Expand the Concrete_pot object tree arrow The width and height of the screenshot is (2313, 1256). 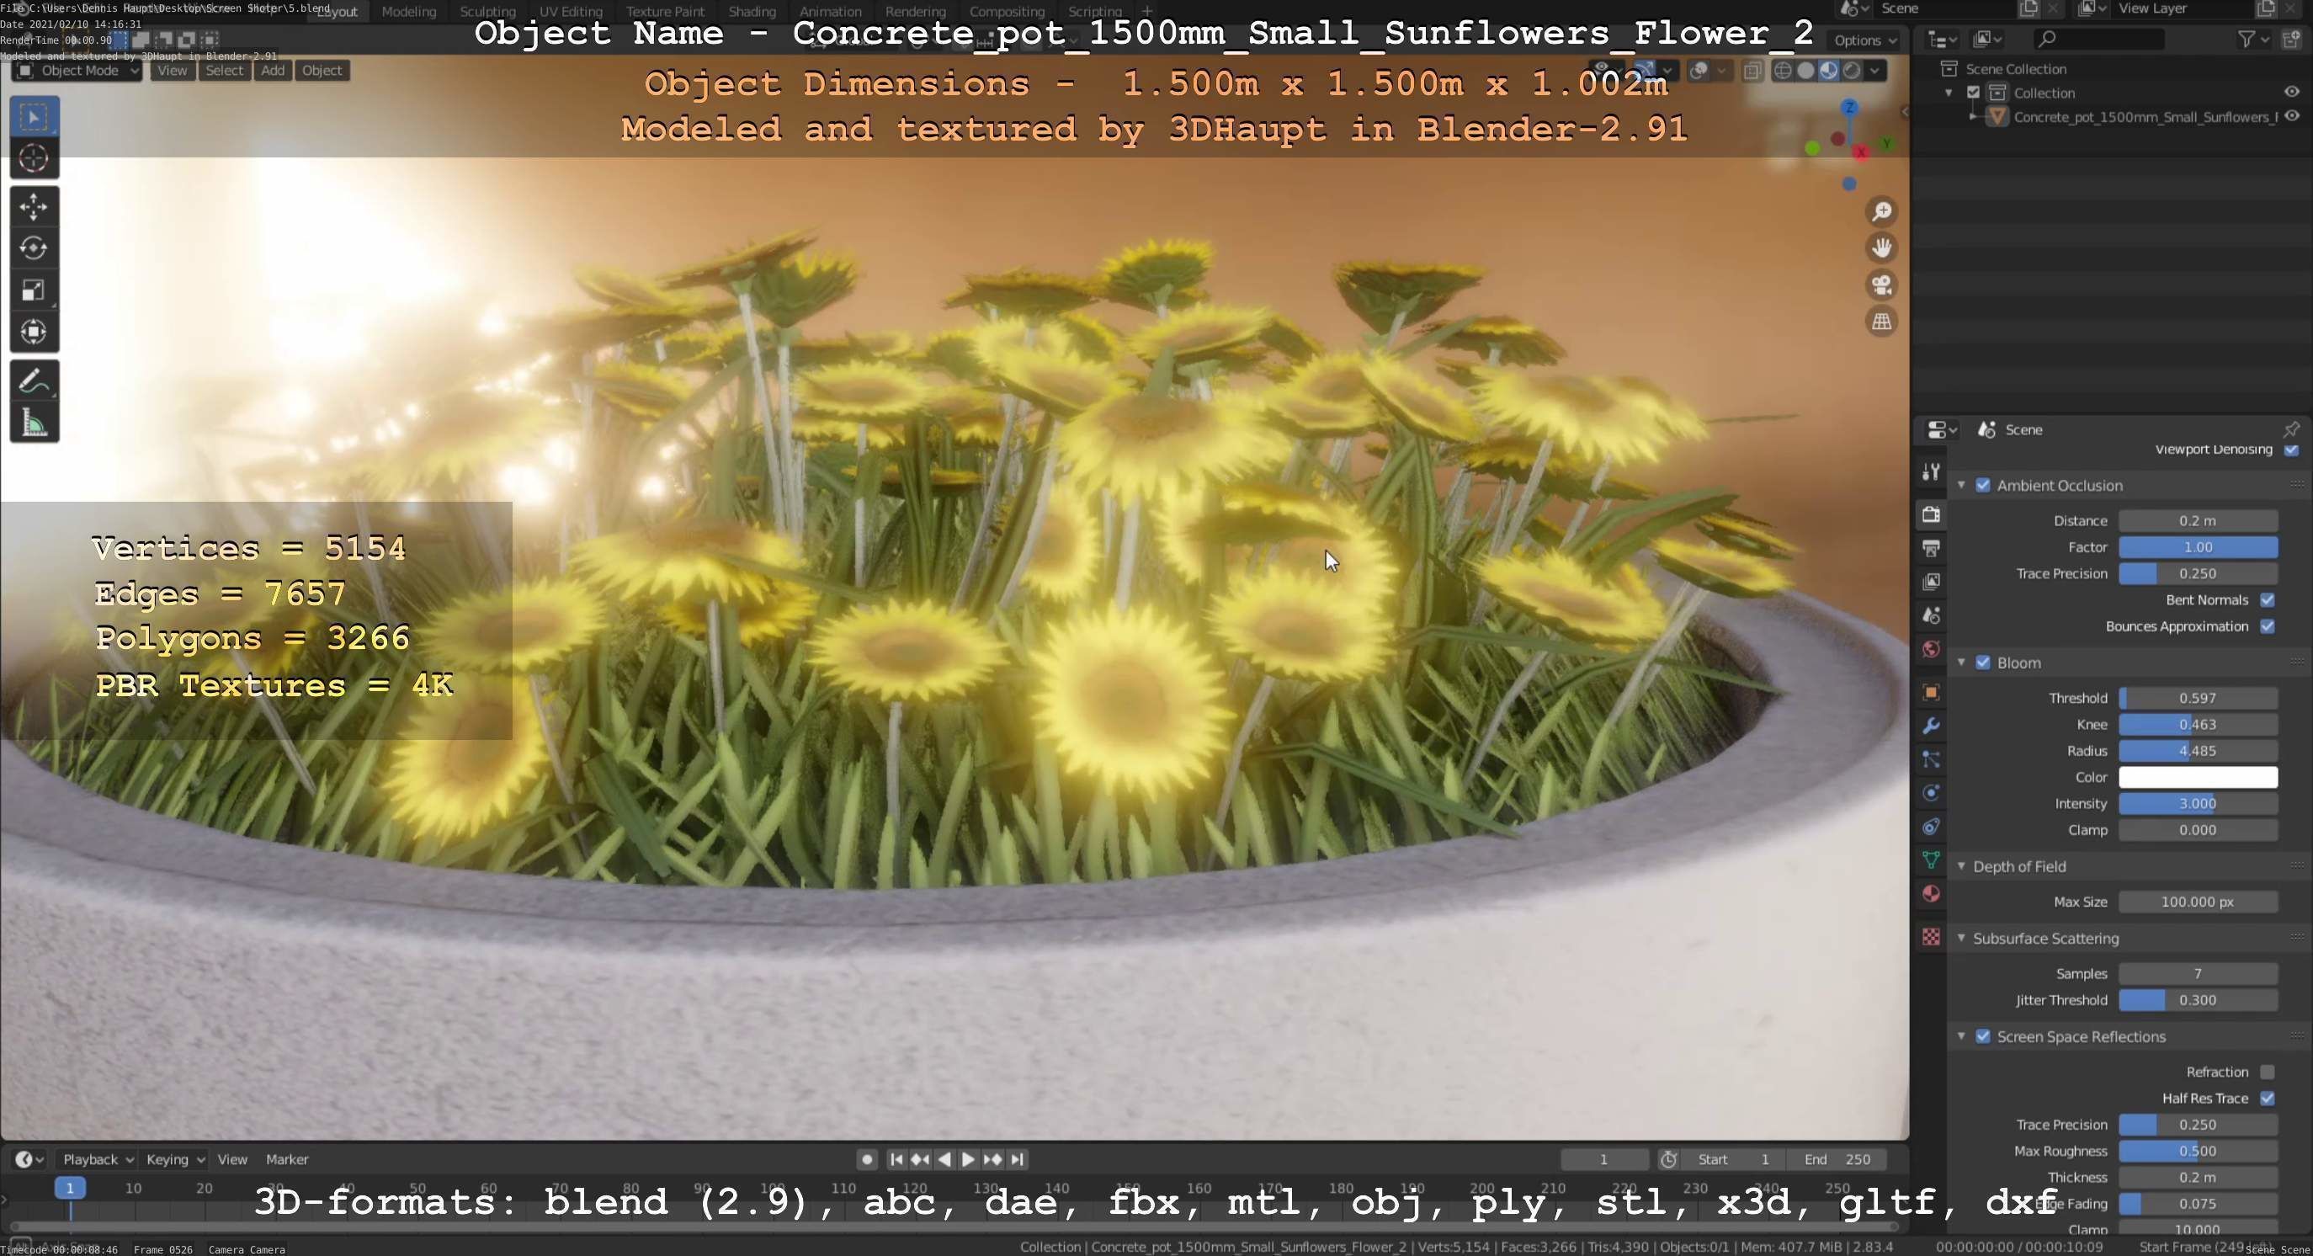click(x=1973, y=117)
